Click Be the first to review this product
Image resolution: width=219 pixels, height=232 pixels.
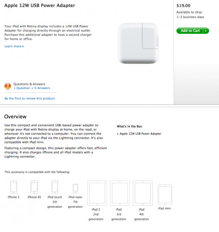pyautogui.click(x=30, y=98)
